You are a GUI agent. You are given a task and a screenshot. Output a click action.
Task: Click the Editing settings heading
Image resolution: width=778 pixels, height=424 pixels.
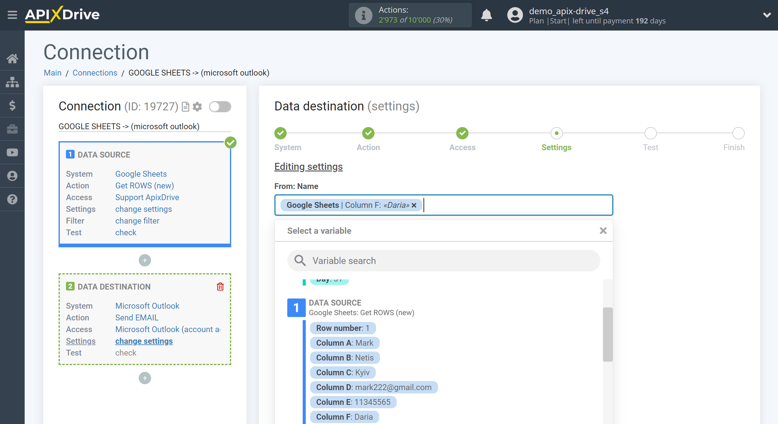[309, 167]
